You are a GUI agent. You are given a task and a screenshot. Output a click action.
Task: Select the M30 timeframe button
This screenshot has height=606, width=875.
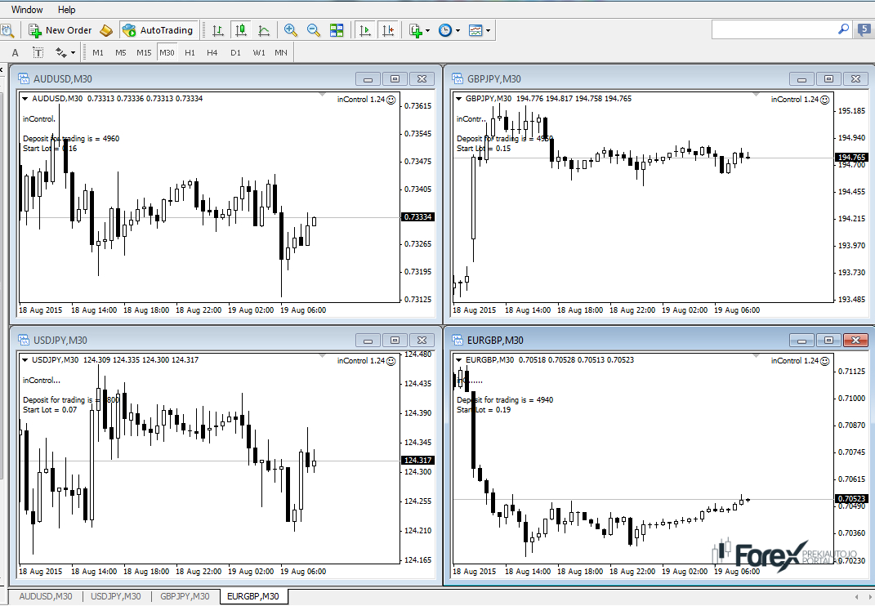(x=167, y=52)
